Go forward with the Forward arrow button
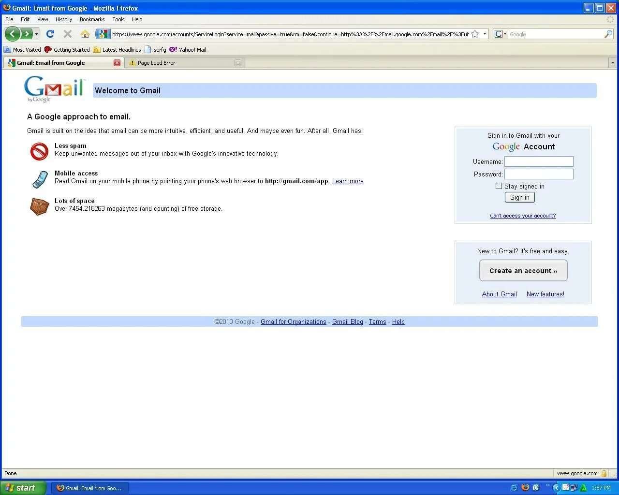 point(27,34)
